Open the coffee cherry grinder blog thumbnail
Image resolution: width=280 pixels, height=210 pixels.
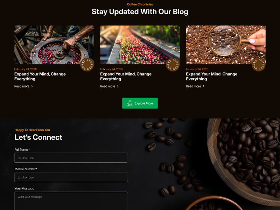(x=54, y=45)
